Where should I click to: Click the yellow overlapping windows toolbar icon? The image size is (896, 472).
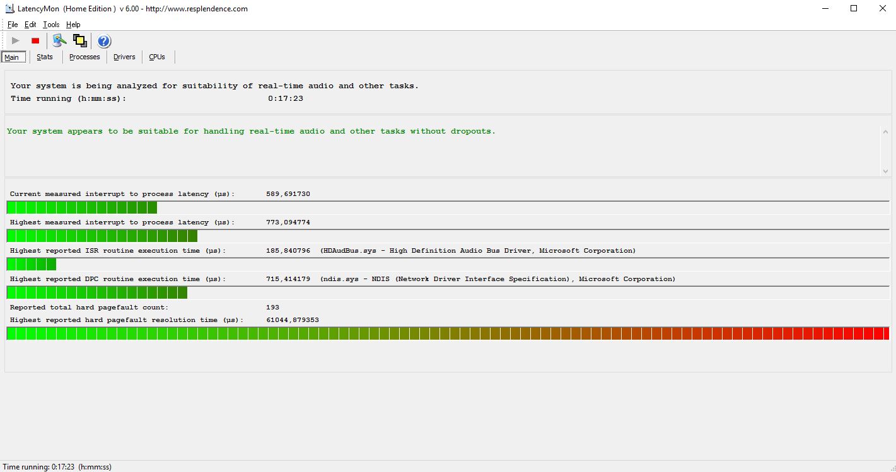(x=79, y=41)
